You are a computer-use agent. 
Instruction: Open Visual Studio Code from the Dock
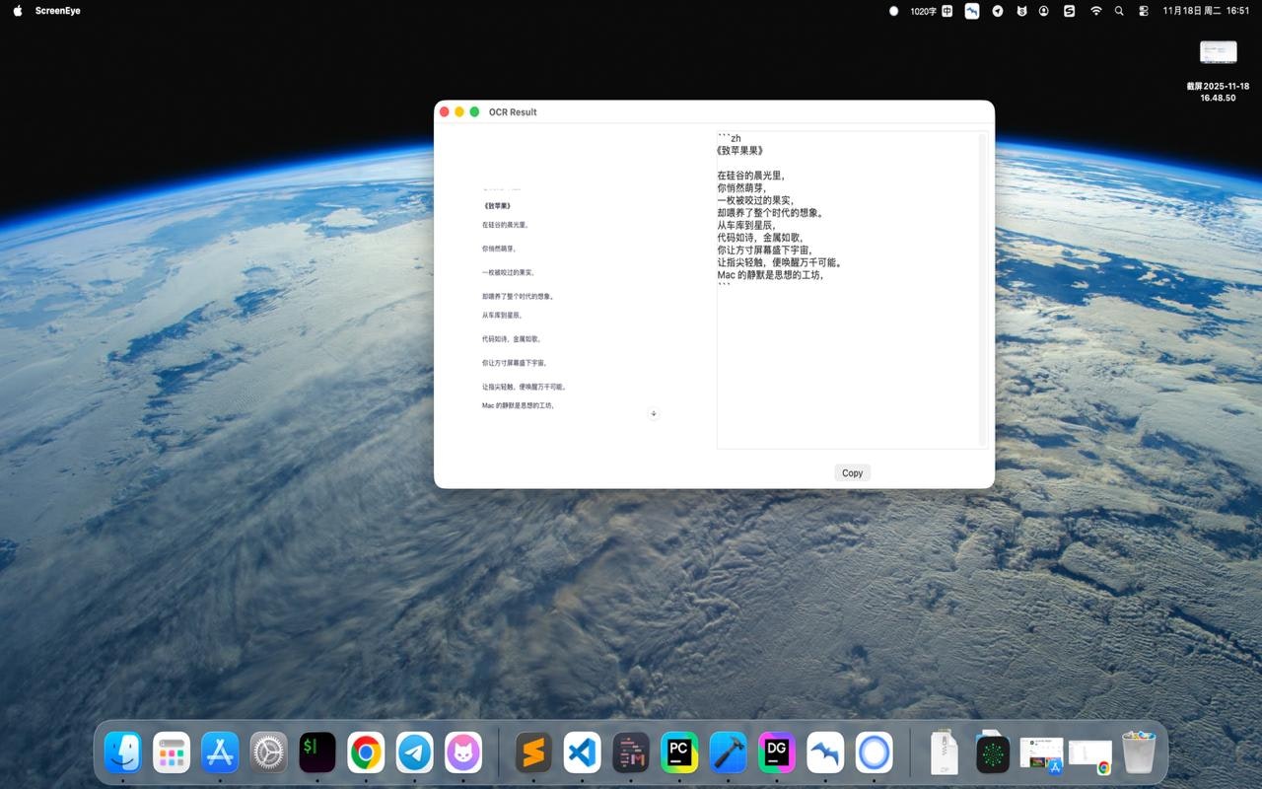point(582,753)
